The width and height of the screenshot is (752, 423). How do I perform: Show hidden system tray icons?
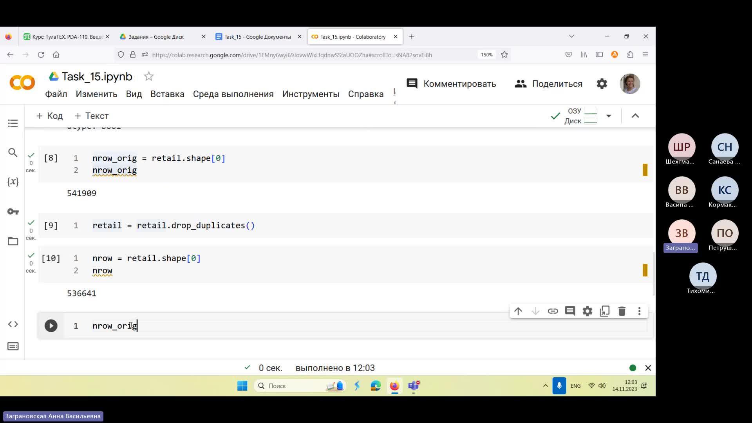coord(545,386)
